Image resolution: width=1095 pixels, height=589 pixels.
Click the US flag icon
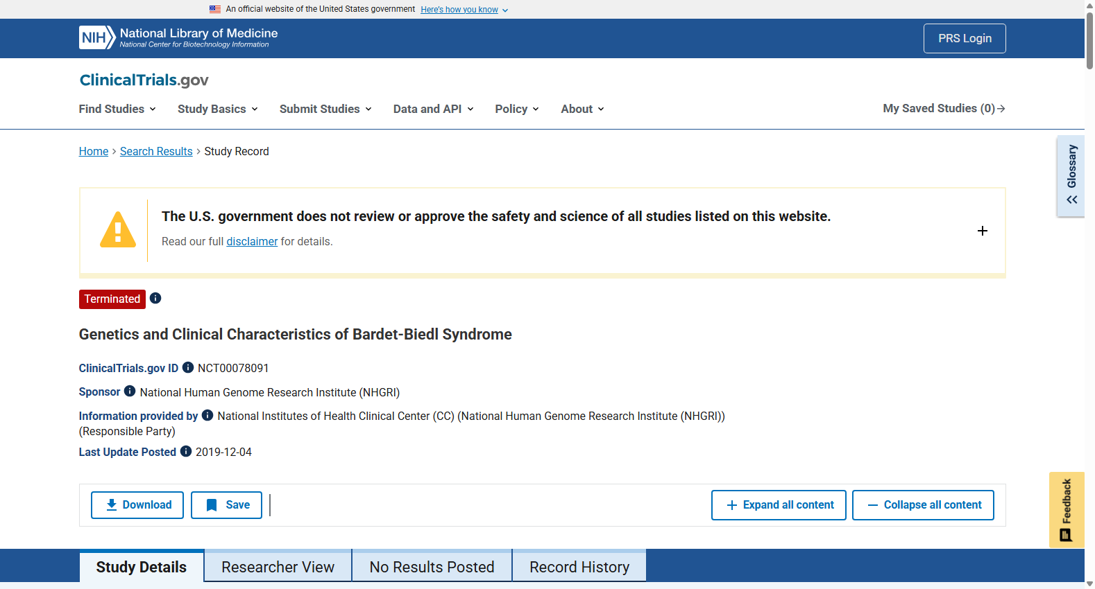(215, 10)
